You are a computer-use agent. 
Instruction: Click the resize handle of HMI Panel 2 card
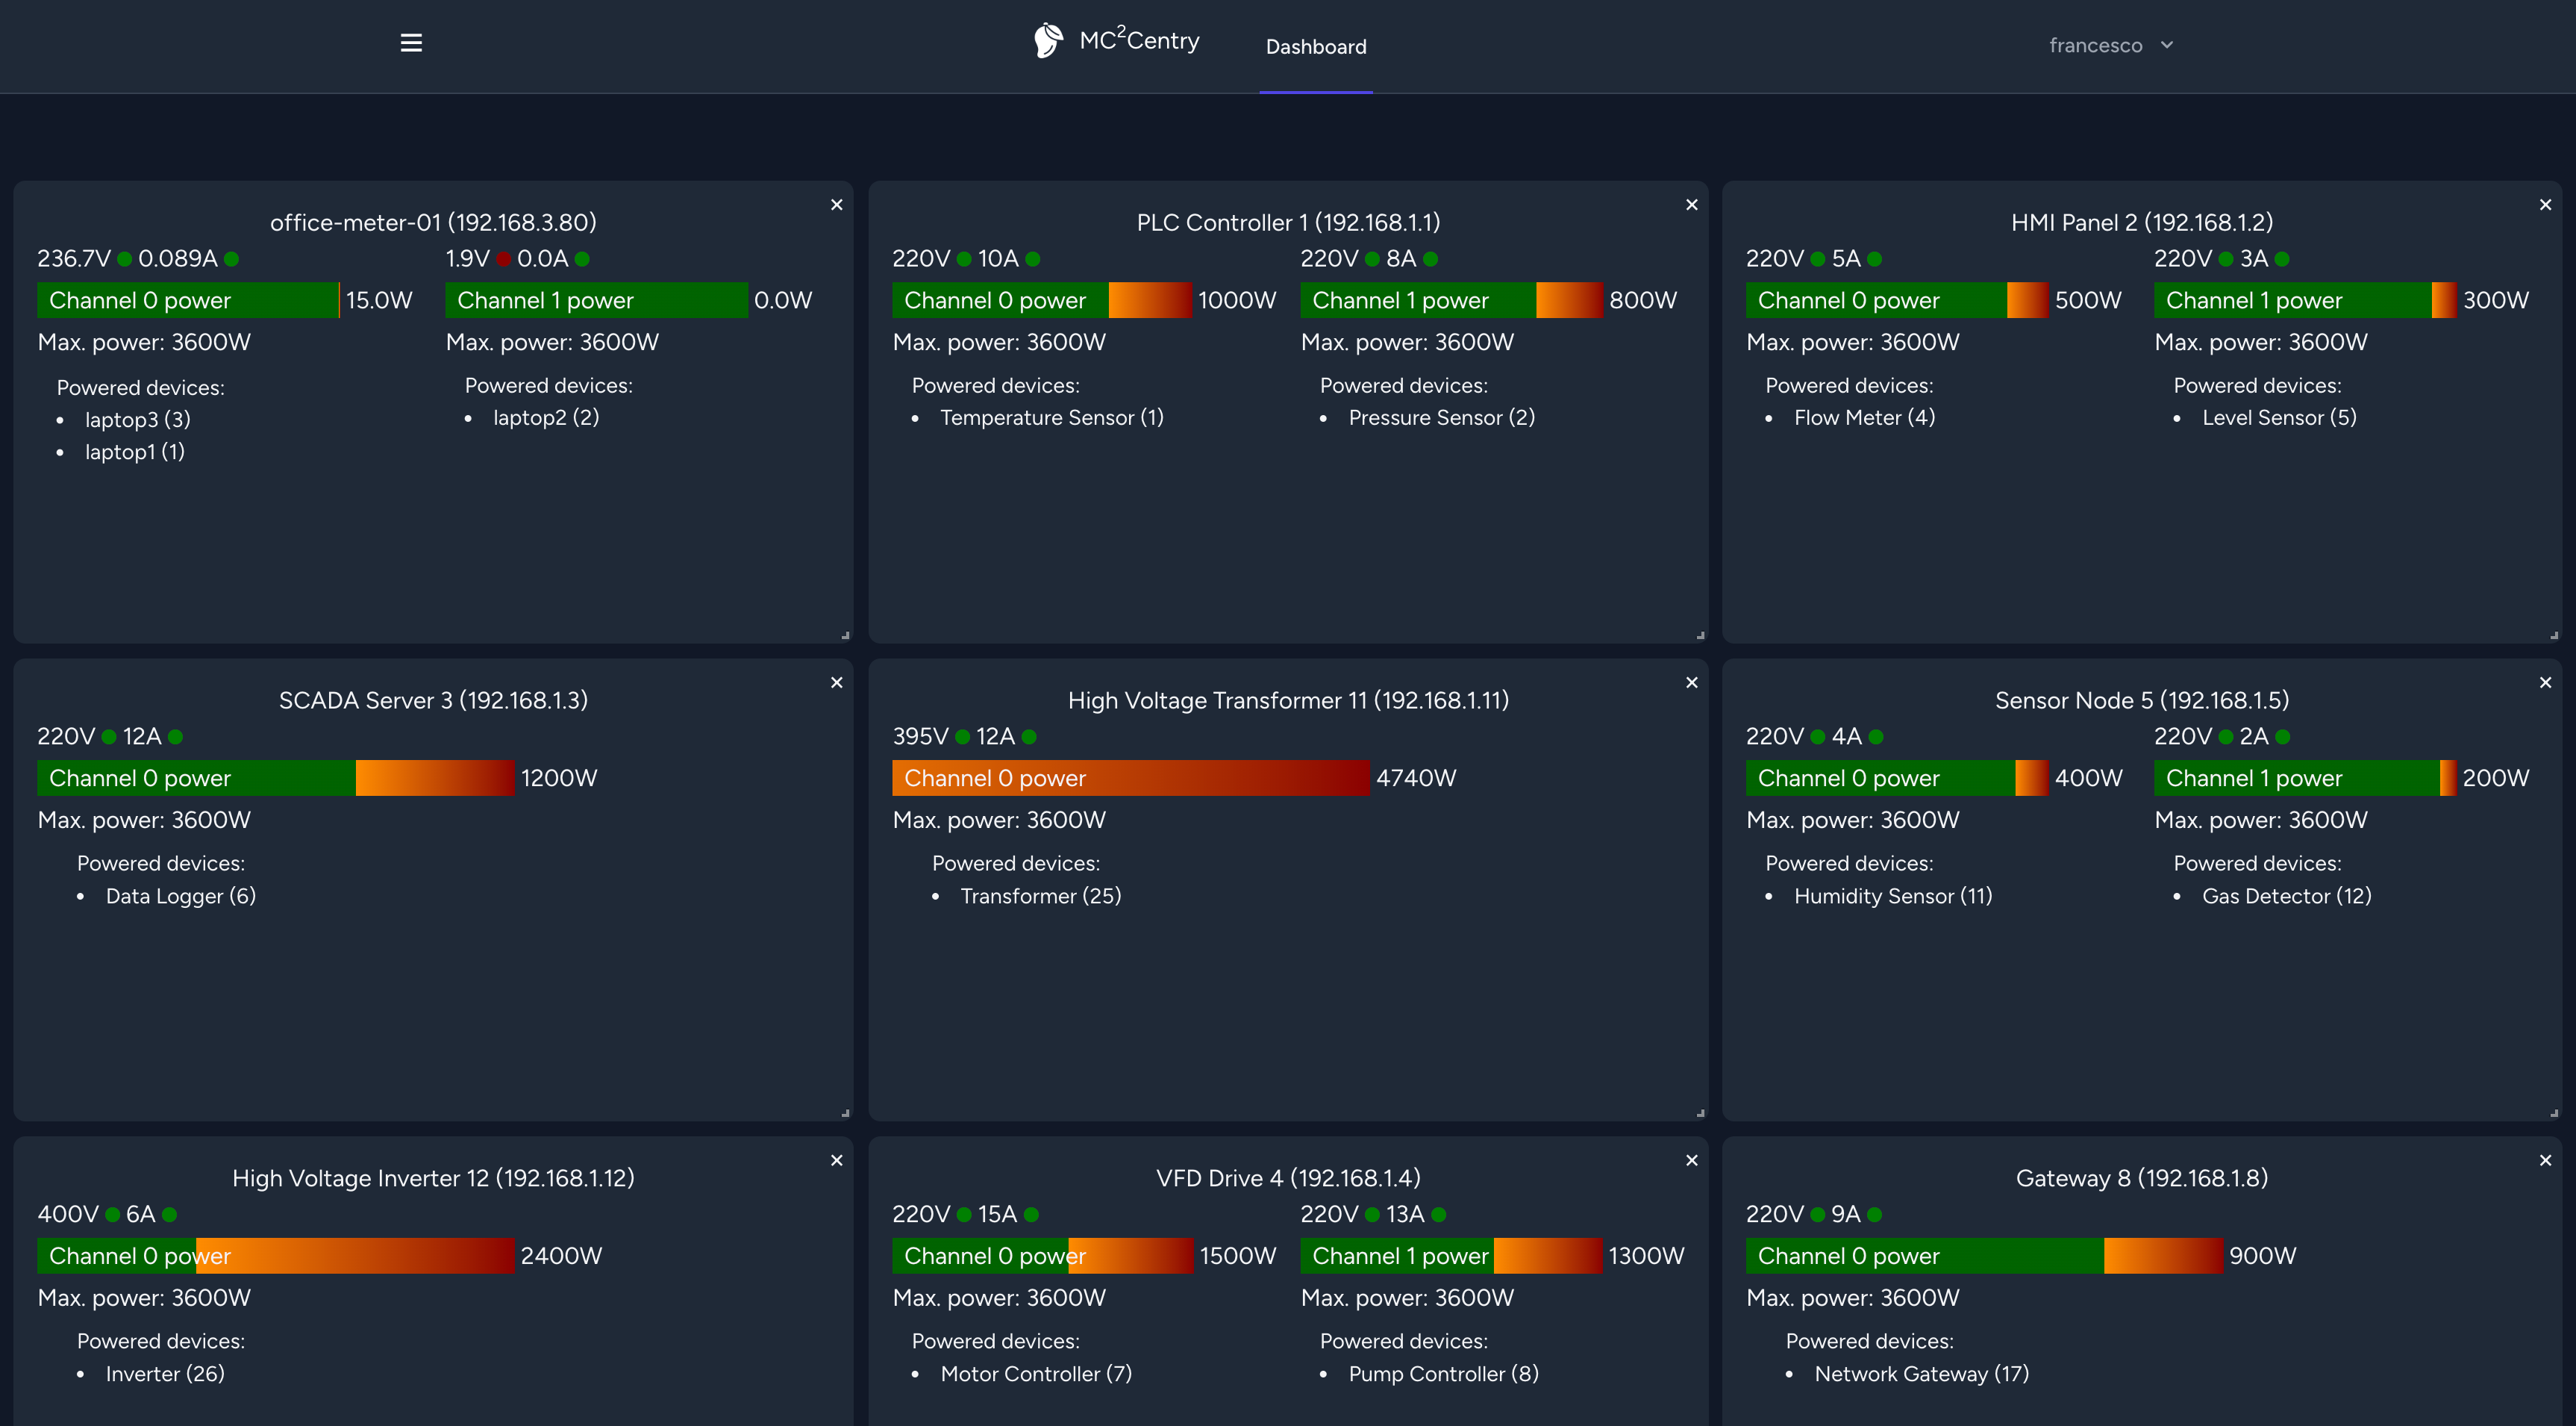click(2555, 635)
